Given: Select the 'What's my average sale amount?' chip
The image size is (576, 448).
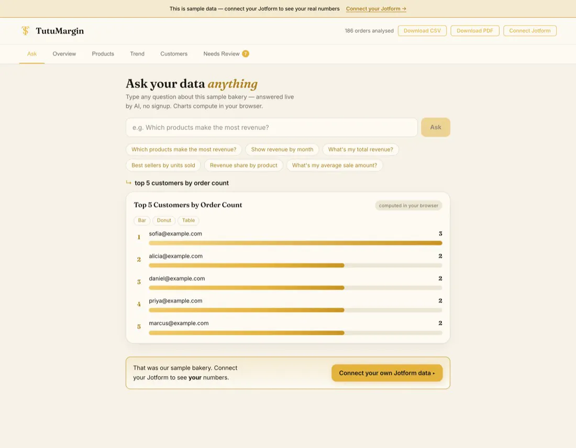Looking at the screenshot, I should [x=334, y=166].
